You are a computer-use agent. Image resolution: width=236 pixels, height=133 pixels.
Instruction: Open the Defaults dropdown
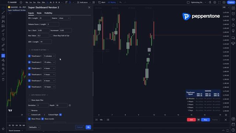pyautogui.click(x=34, y=127)
